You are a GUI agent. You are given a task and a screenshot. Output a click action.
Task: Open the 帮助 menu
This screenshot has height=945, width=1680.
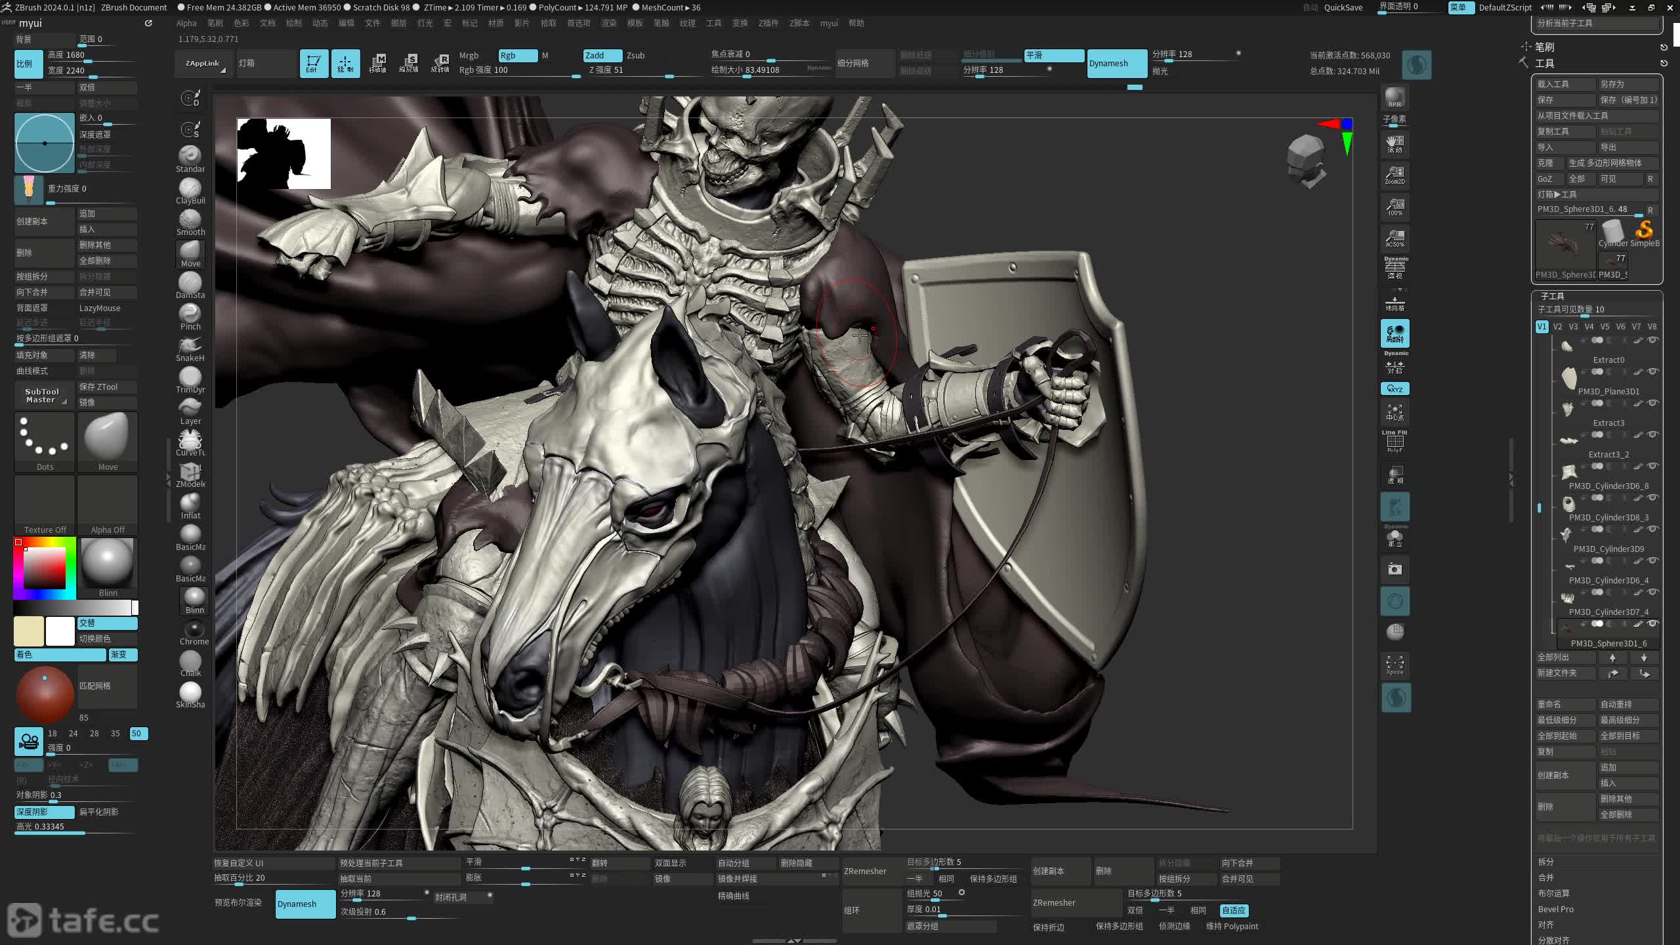click(x=856, y=23)
